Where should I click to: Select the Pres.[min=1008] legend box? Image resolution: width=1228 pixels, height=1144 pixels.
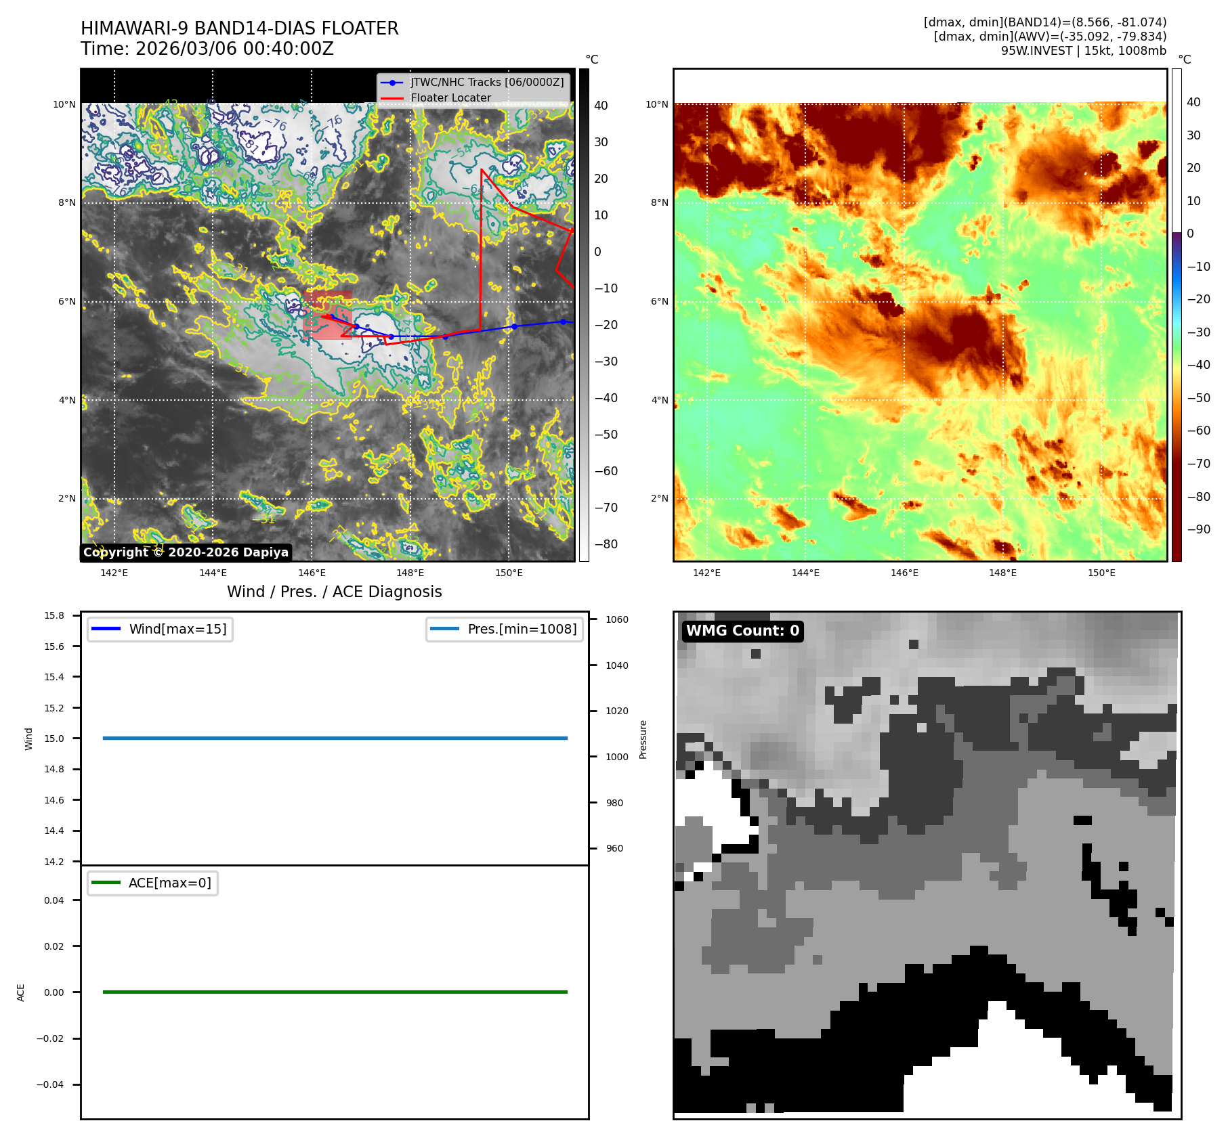(x=505, y=629)
